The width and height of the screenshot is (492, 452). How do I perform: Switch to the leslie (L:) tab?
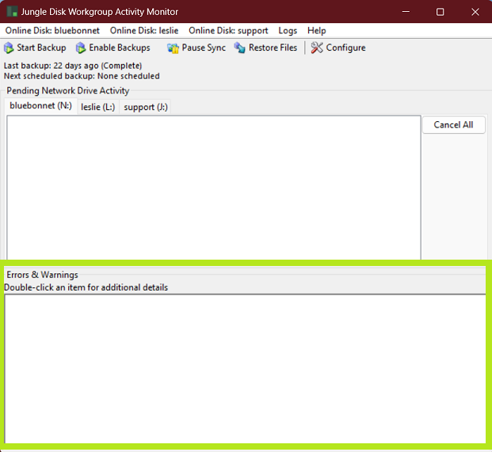pyautogui.click(x=98, y=107)
